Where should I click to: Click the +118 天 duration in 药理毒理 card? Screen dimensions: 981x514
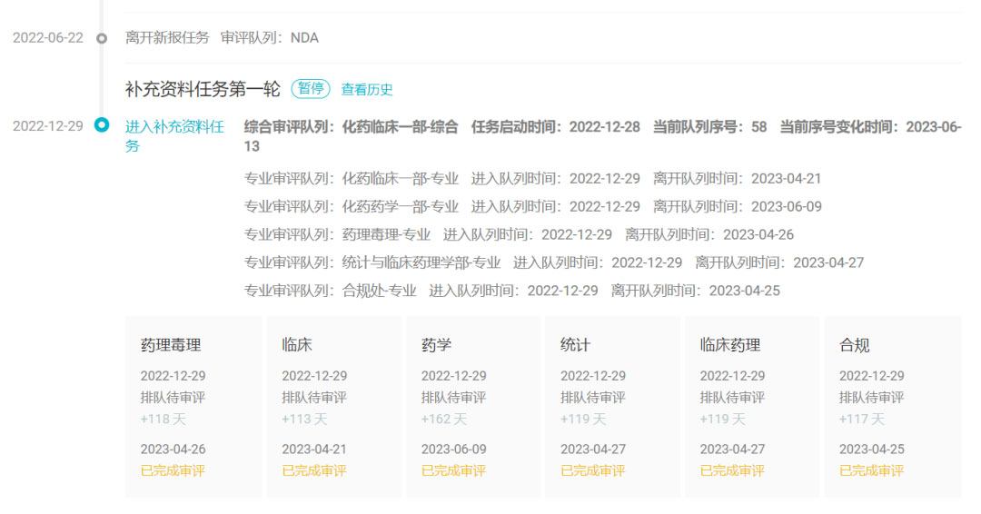click(x=163, y=419)
